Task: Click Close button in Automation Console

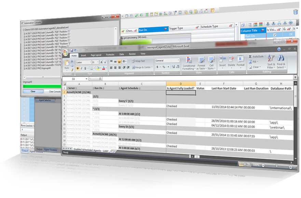Action: 33,91
